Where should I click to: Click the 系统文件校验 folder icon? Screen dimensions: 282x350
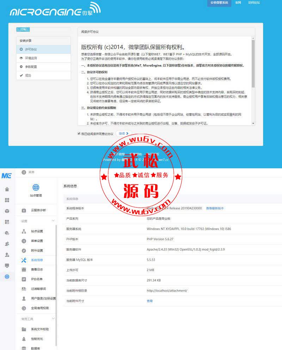24,329
